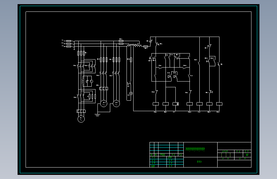The width and height of the screenshot is (277, 179).
Task: Select the green "???" text in title block
Action: 199,162
